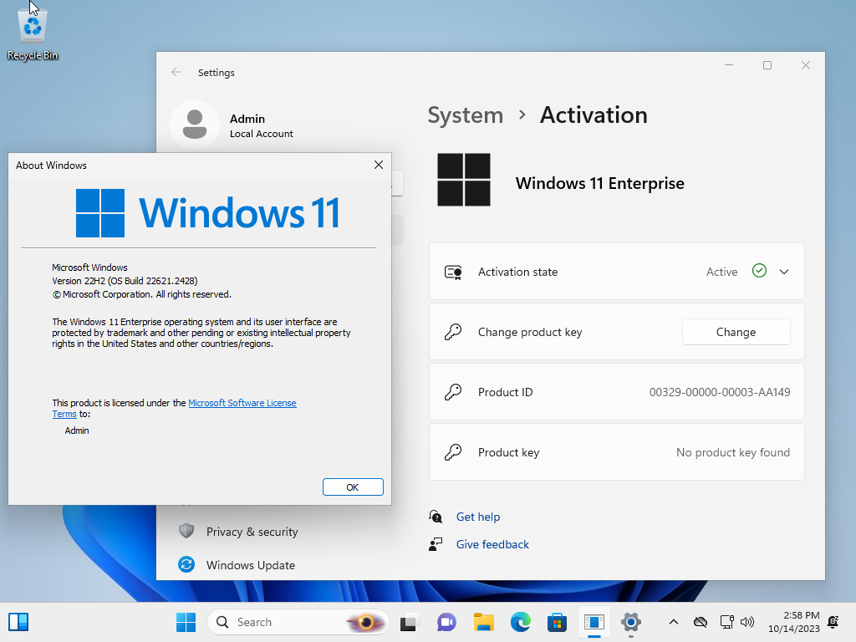Image resolution: width=856 pixels, height=642 pixels.
Task: Click the Windows Update sync icon
Action: pos(186,564)
